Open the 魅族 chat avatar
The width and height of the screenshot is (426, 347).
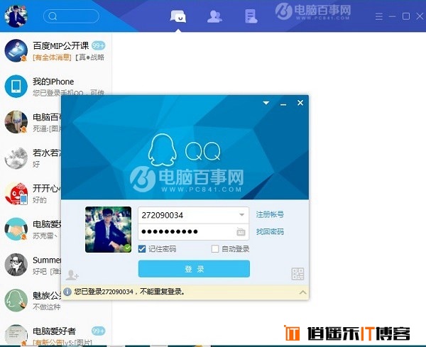16,300
